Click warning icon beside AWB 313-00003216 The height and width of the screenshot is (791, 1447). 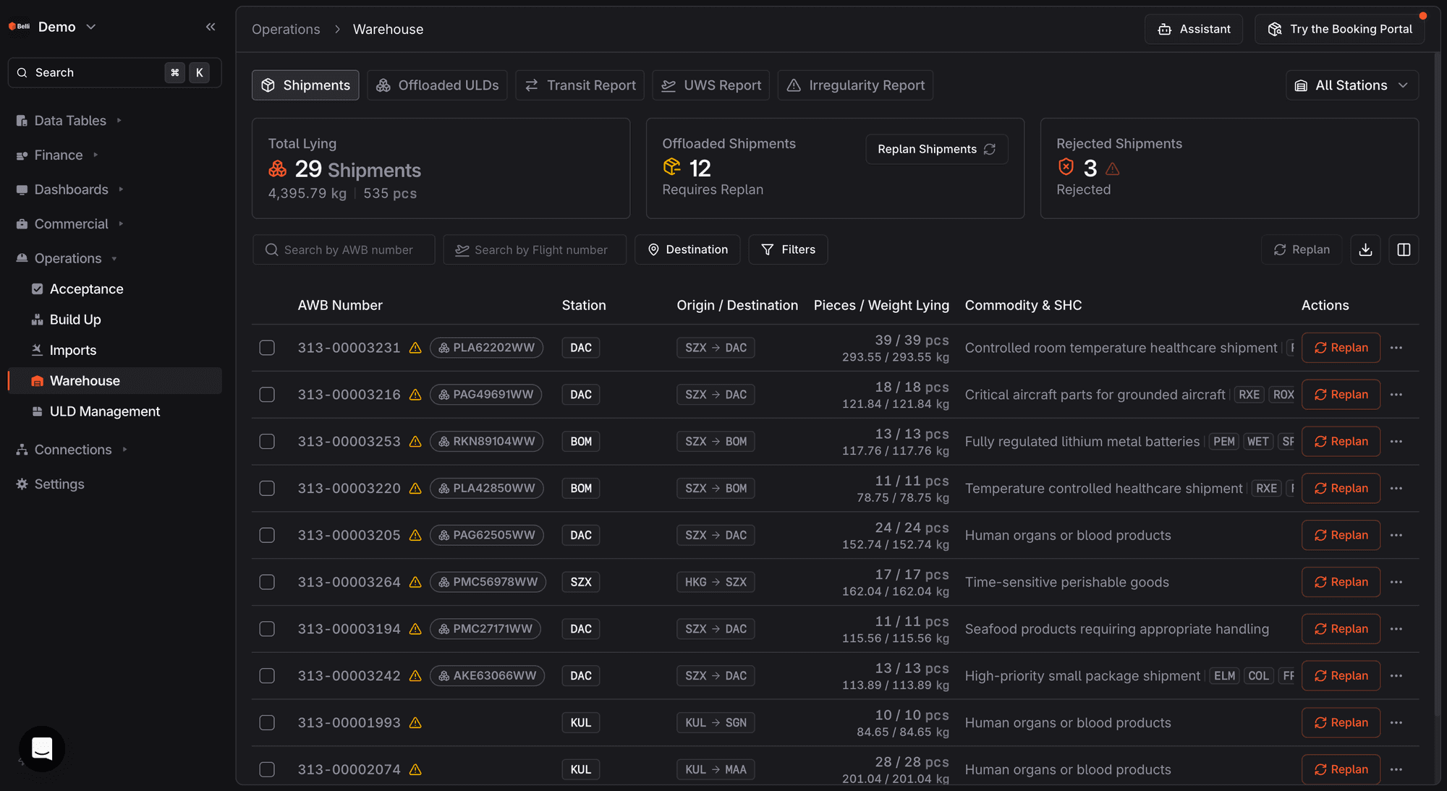pos(415,395)
